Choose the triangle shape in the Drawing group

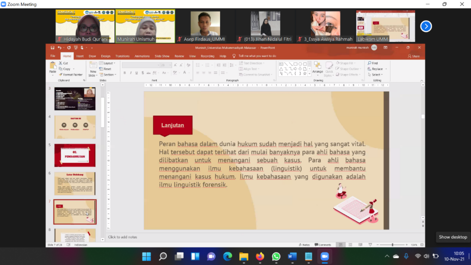coord(281,69)
